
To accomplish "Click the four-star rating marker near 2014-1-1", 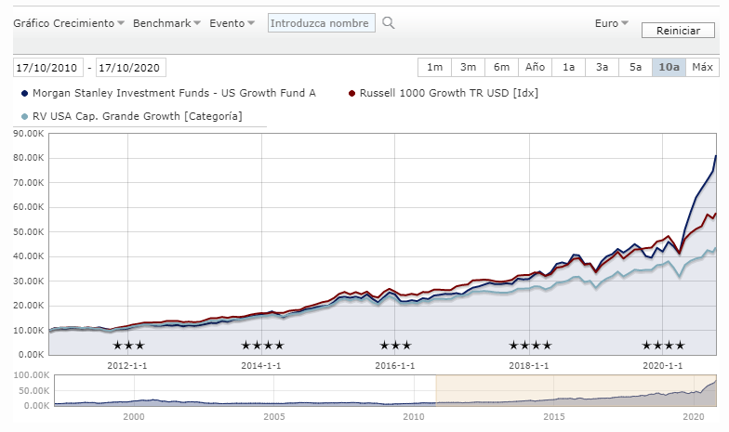I will (262, 346).
